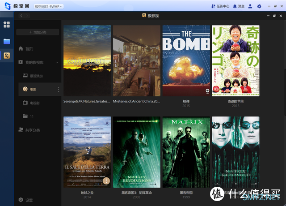
Task: Click the 奇迹的苹果 title text
Action: 236,101
